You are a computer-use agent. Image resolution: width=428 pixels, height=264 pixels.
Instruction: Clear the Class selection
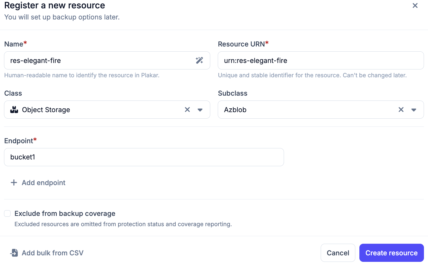pyautogui.click(x=187, y=109)
